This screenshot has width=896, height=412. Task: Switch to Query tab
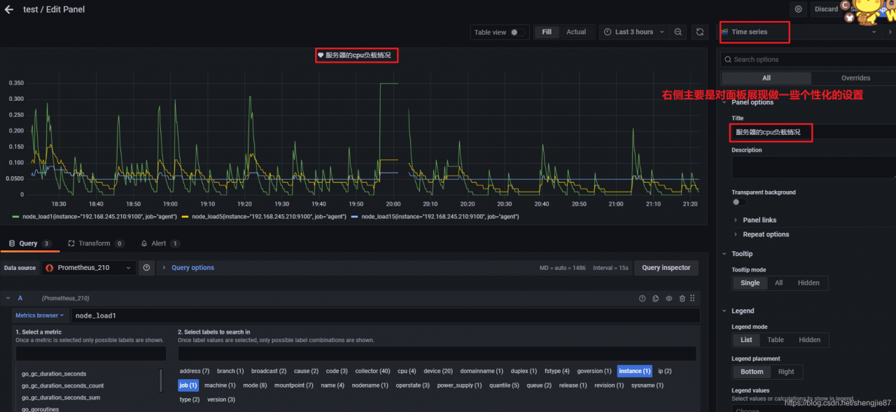pos(29,243)
